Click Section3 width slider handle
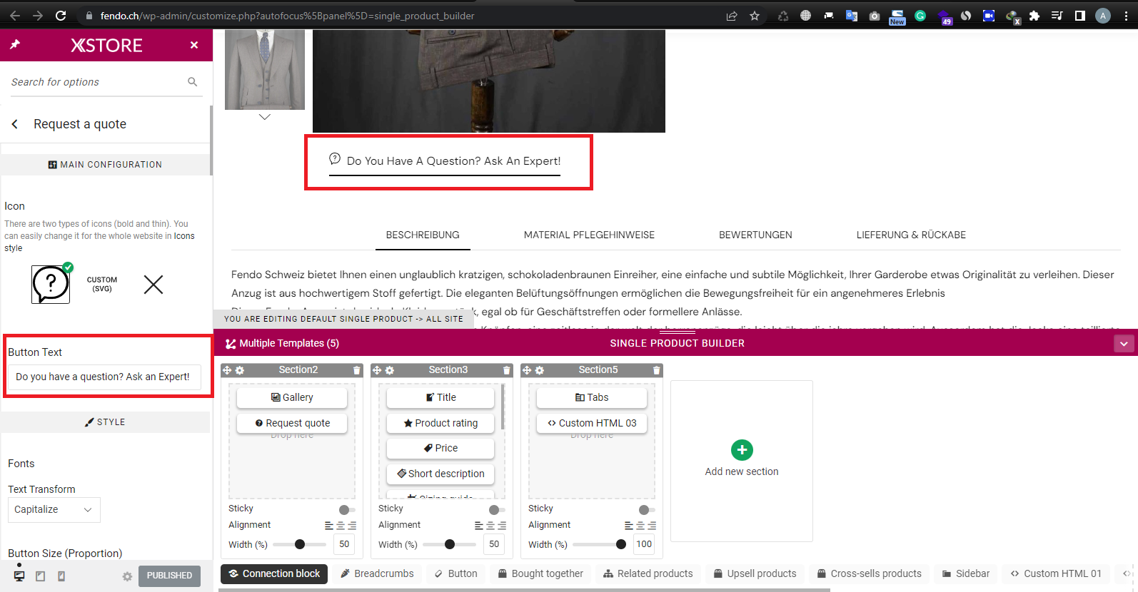Image resolution: width=1138 pixels, height=592 pixels. coord(450,544)
